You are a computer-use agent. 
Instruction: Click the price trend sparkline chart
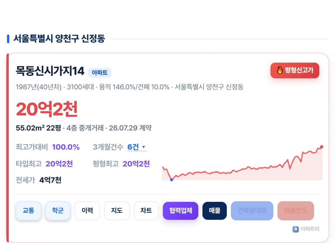242,163
